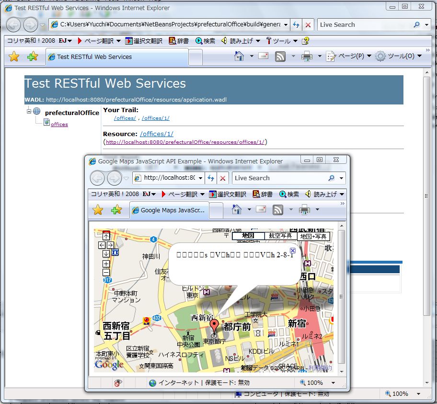This screenshot has width=437, height=404.
Task: Click Refresh button in main address bar
Action: tap(297, 25)
